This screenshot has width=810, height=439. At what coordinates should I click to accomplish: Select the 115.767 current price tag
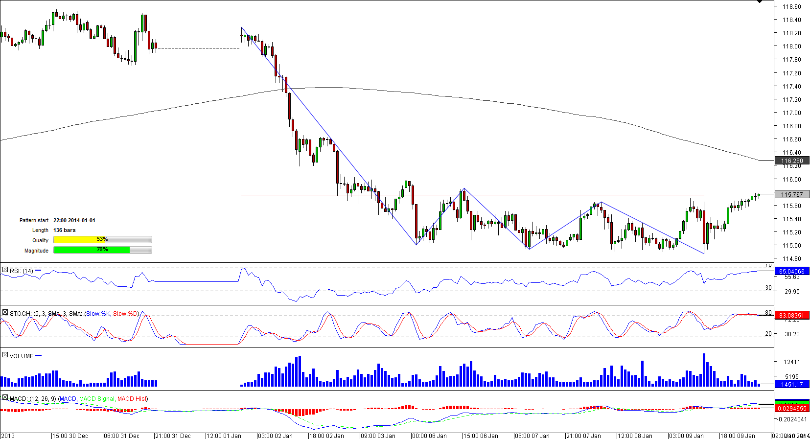coord(792,194)
